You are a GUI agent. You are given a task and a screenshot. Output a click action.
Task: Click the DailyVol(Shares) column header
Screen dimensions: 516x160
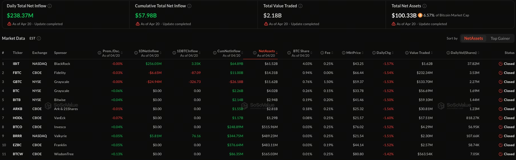coord(464,53)
